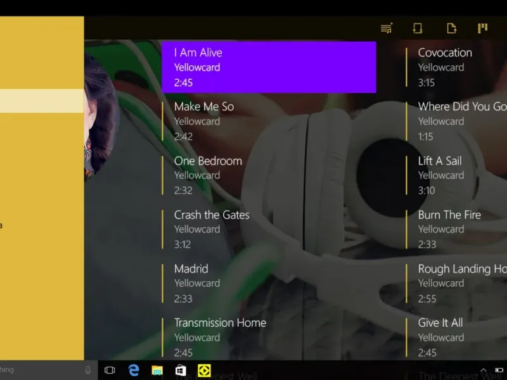Launch Microsoft Edge from the taskbar
Screen dimensions: 507x380
[134, 370]
